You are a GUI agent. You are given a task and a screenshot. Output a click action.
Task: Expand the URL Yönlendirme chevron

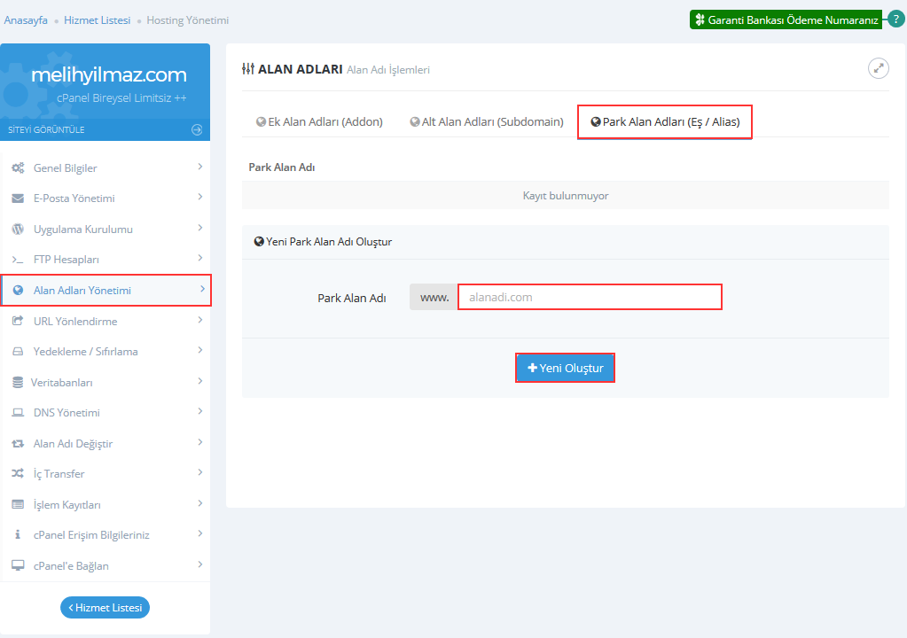tap(200, 321)
